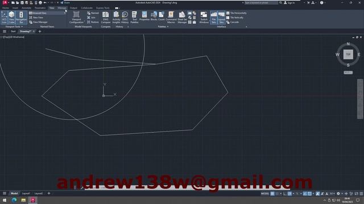Viewport: 364px width, 204px height.
Task: Open the Help dropdown in title bar
Action: [x=325, y=3]
